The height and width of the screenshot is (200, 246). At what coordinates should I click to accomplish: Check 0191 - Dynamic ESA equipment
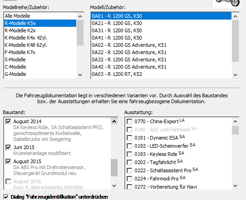(x=129, y=138)
